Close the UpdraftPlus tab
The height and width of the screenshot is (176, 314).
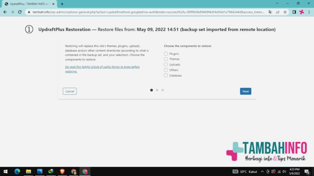click(53, 4)
